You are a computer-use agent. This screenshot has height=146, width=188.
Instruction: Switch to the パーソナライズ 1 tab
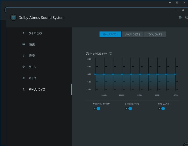(110, 34)
